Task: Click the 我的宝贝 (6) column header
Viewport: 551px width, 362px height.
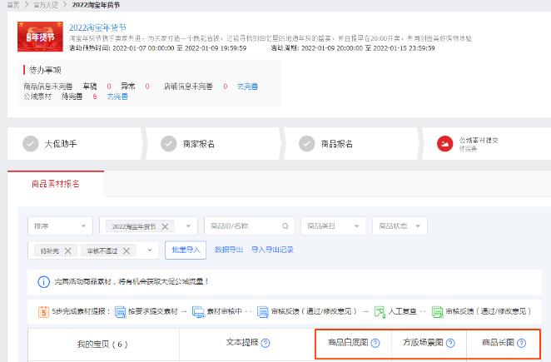Action: point(102,344)
